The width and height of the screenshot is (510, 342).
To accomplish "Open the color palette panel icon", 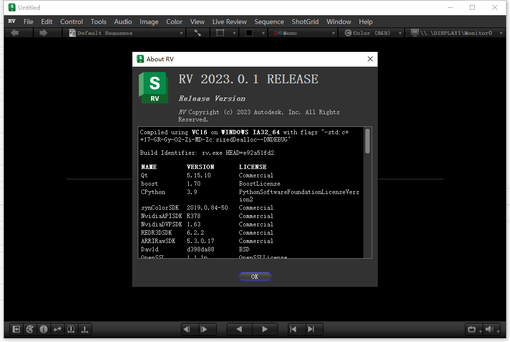I will (x=29, y=329).
